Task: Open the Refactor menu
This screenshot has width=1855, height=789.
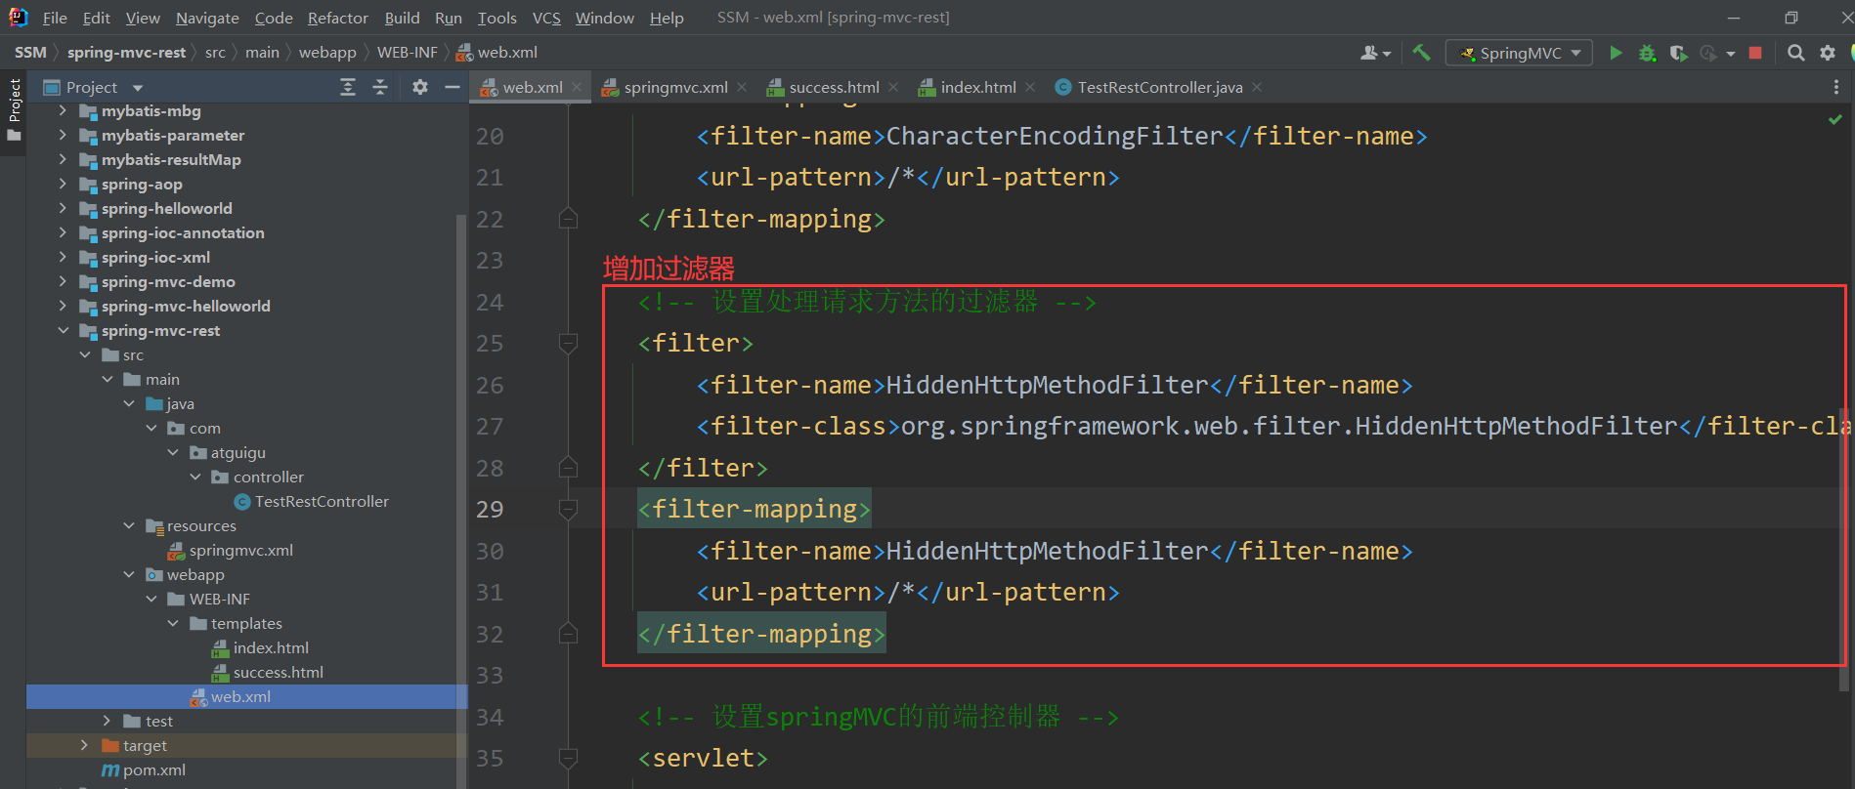Action: 337,18
